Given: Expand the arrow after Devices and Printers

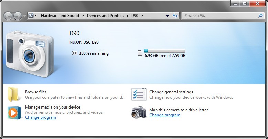Looking at the screenshot, I should [x=128, y=16].
